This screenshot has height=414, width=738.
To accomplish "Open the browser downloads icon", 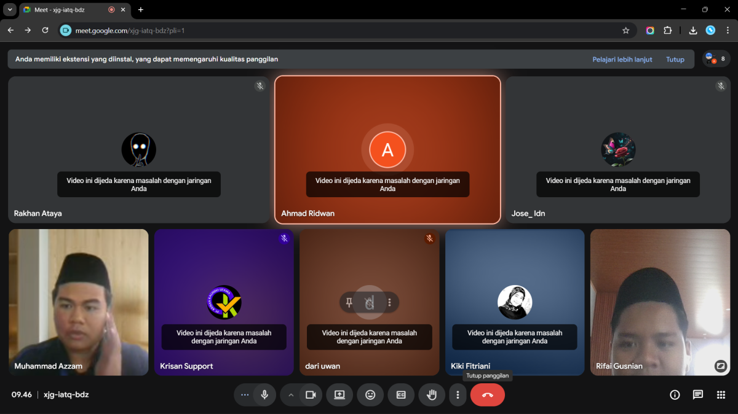I will (693, 30).
